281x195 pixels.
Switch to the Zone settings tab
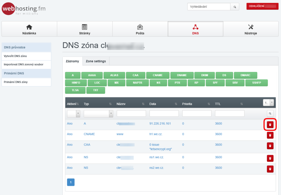tap(96, 61)
